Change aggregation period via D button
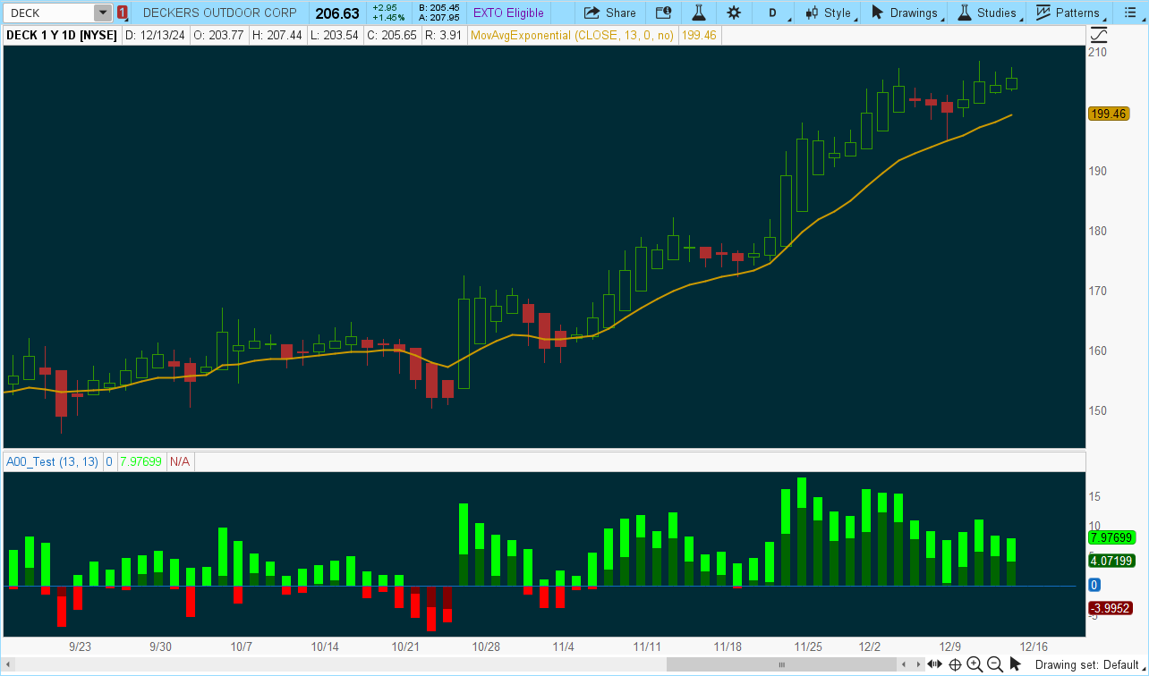 point(773,13)
